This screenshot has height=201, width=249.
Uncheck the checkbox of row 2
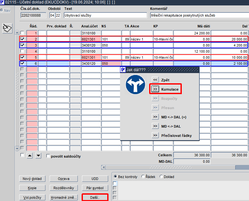pos(22,39)
